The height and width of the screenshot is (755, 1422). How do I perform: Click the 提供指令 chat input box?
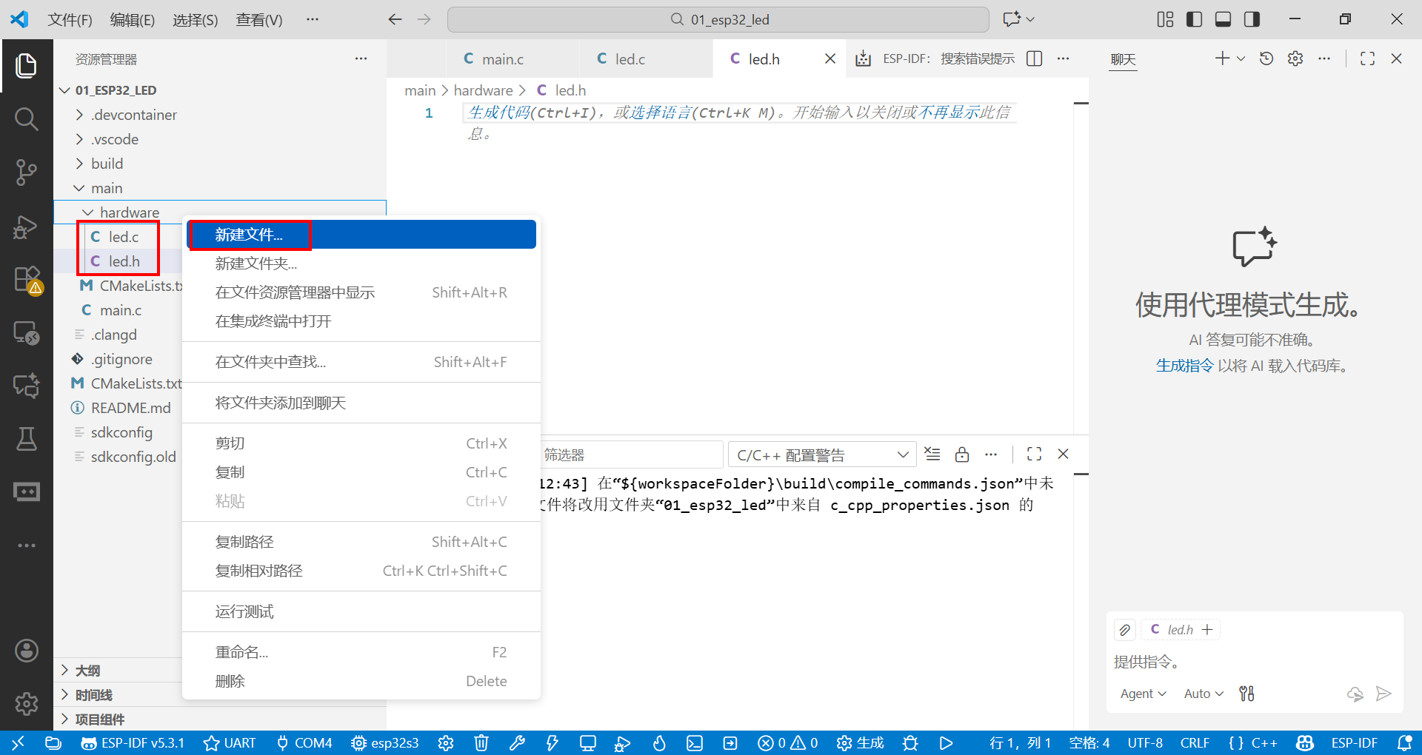click(1255, 662)
